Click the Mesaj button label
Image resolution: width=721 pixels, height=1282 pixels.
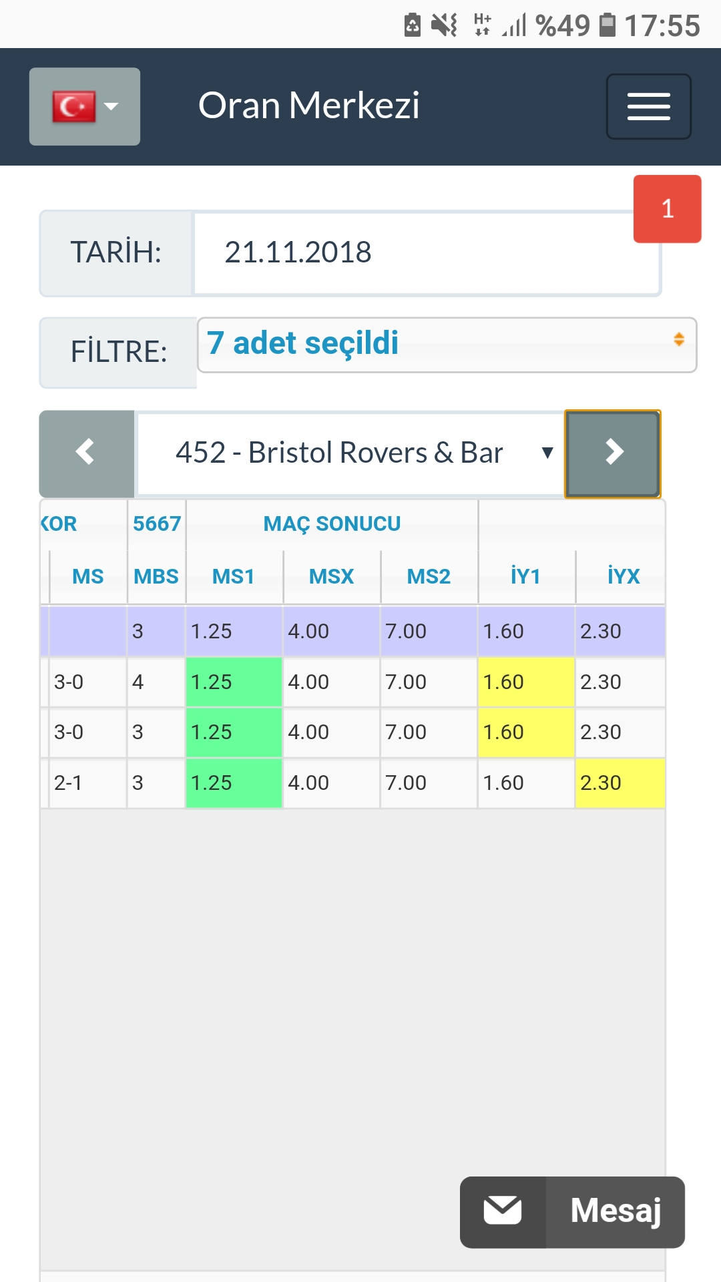[x=616, y=1212]
